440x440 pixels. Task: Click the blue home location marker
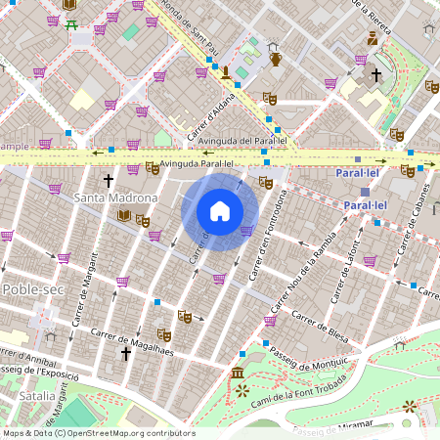(220, 212)
